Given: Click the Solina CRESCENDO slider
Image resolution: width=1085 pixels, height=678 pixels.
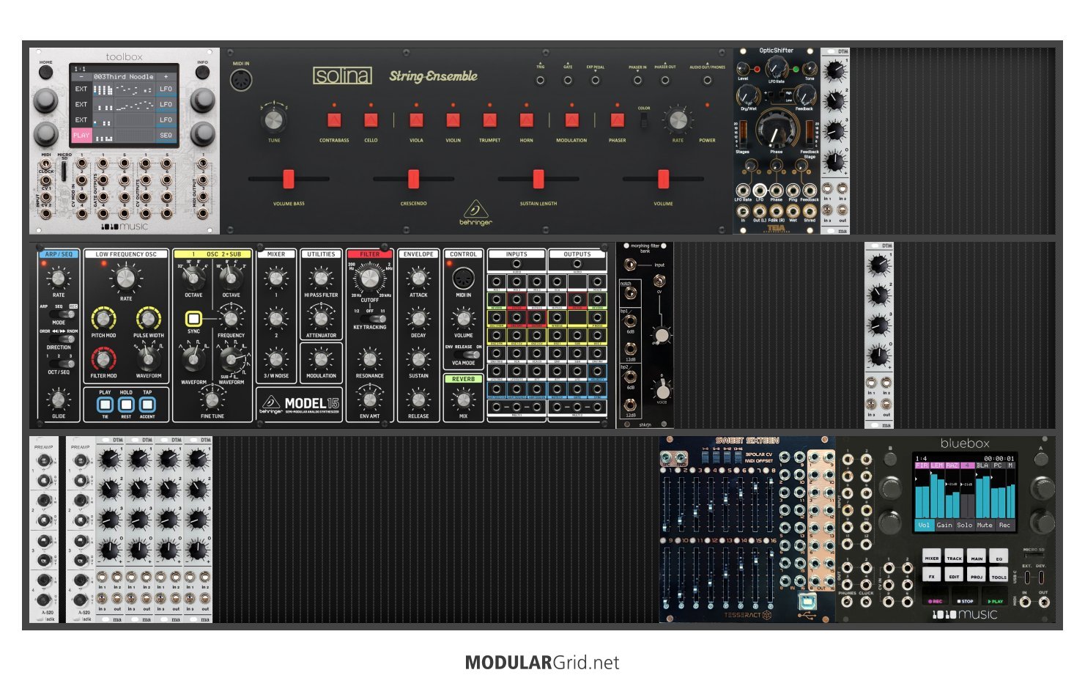Looking at the screenshot, I should (413, 179).
